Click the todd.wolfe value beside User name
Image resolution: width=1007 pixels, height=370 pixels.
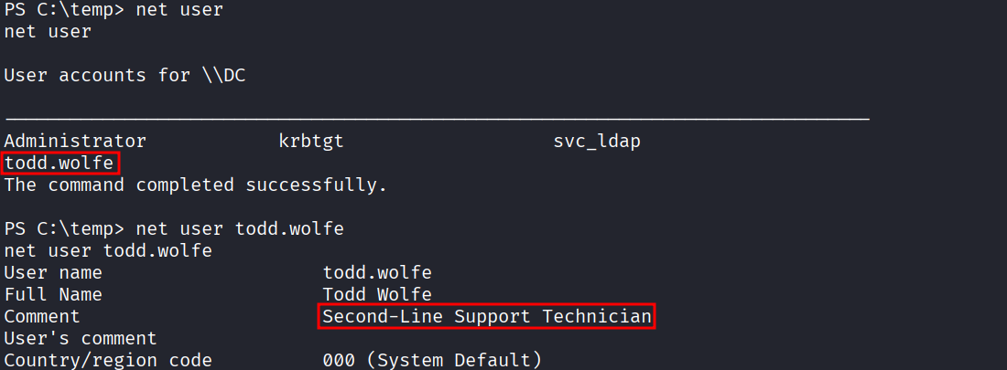[x=377, y=272]
